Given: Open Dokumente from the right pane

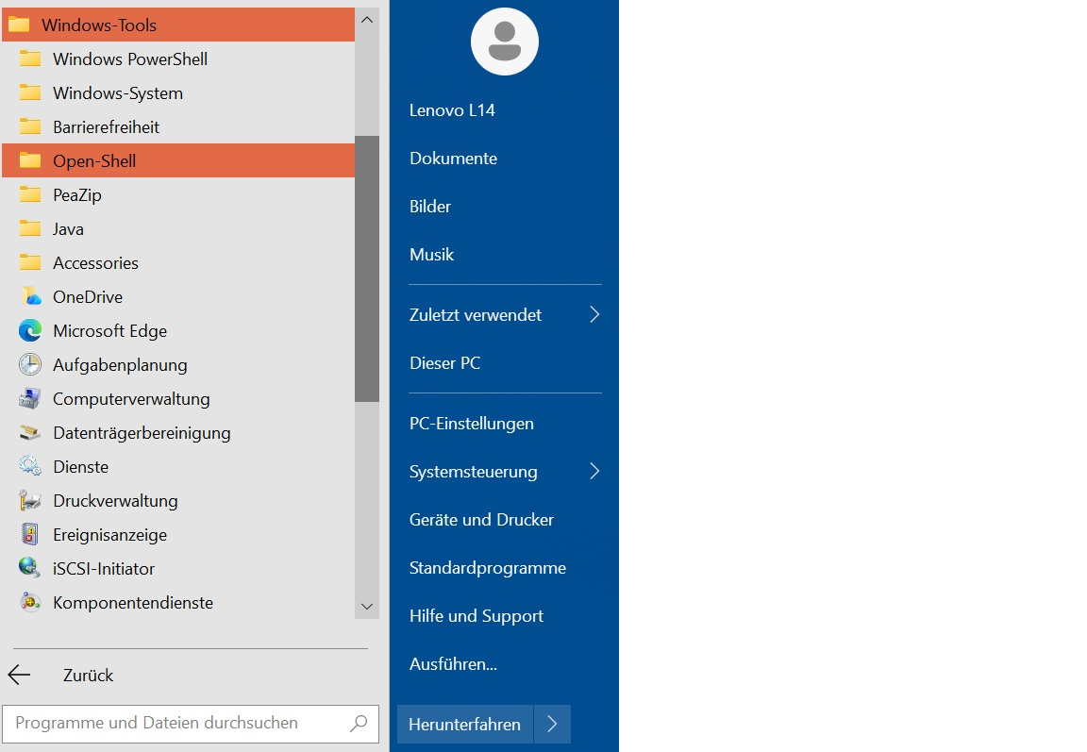Looking at the screenshot, I should click(x=453, y=158).
